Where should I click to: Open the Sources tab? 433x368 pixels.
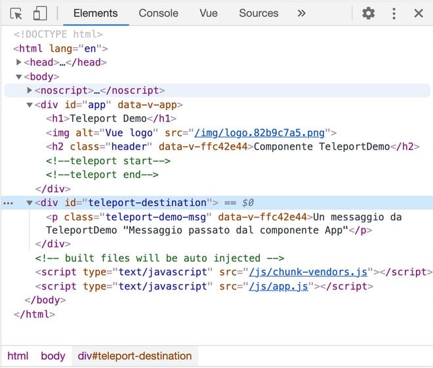tap(258, 13)
